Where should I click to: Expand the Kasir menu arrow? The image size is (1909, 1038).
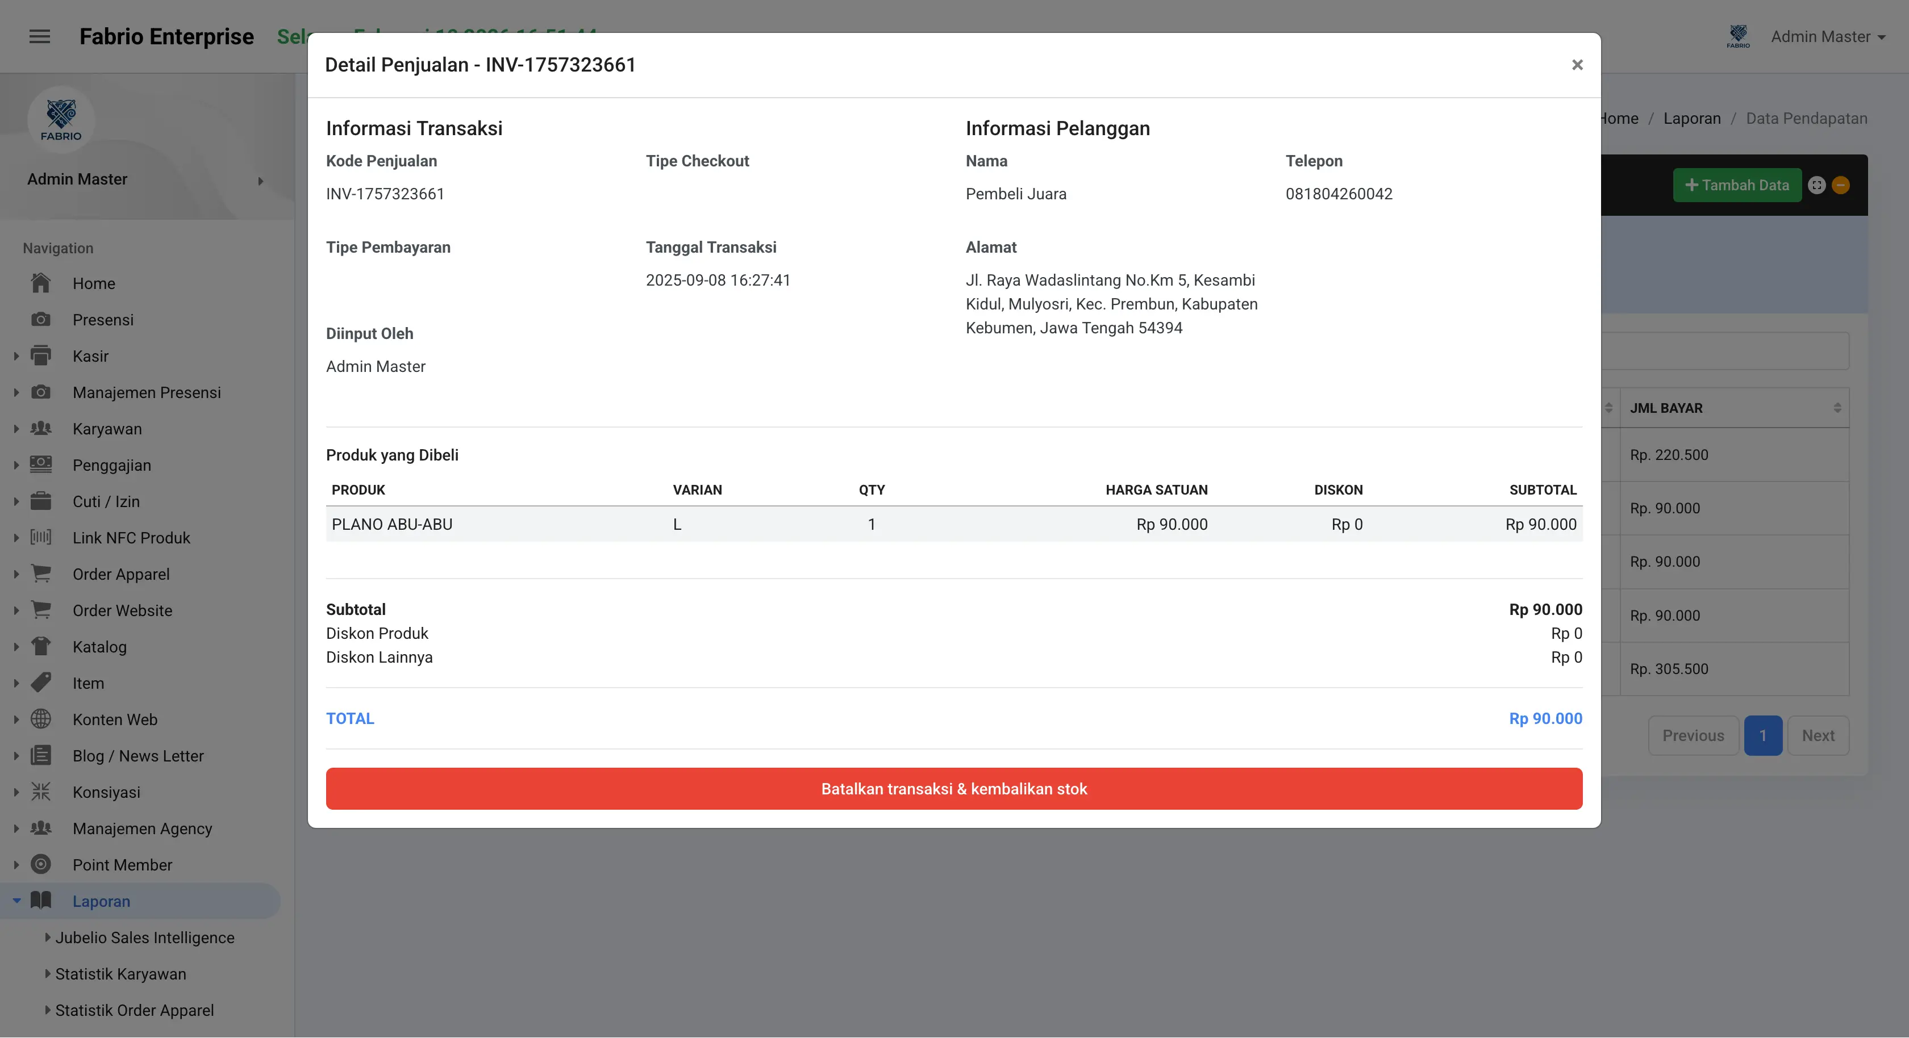click(16, 355)
